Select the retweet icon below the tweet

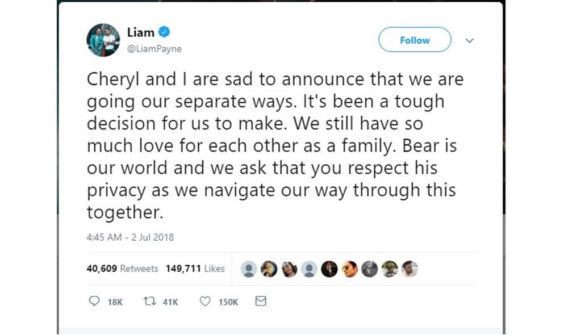pos(149,301)
